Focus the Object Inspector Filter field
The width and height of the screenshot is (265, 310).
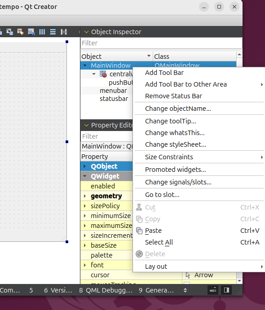pos(161,43)
